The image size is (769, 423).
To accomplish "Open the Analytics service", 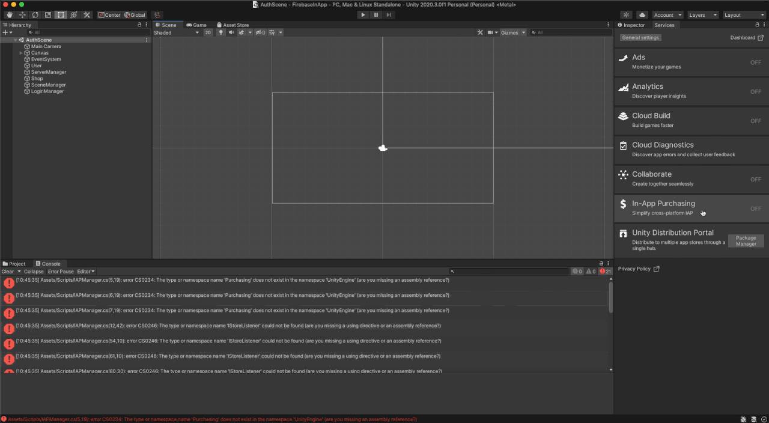I will point(691,91).
